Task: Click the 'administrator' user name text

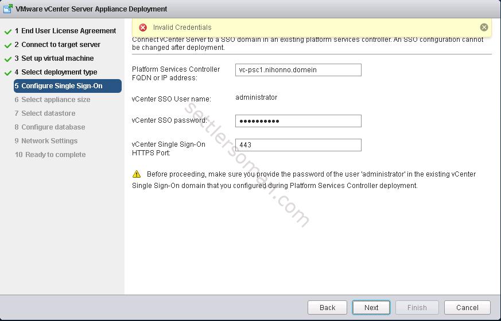Action: [x=257, y=97]
